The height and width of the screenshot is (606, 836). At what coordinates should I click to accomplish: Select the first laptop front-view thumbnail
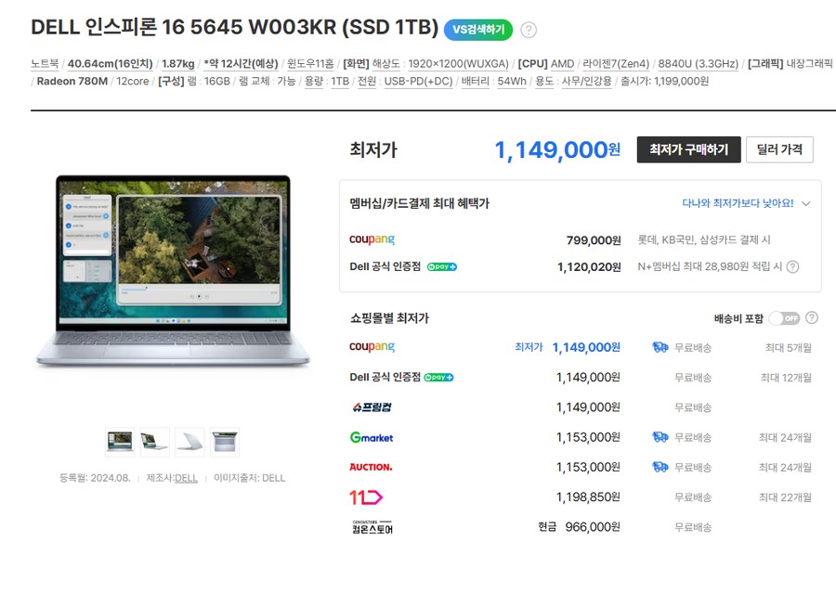(x=120, y=442)
